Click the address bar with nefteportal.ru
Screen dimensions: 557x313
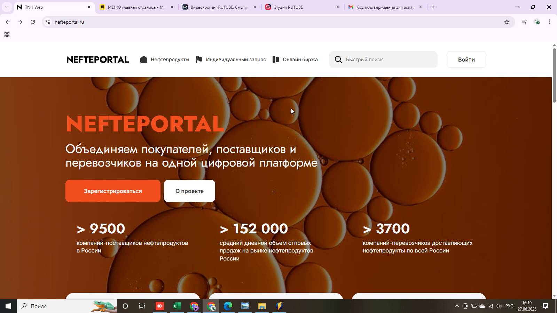pos(278,22)
